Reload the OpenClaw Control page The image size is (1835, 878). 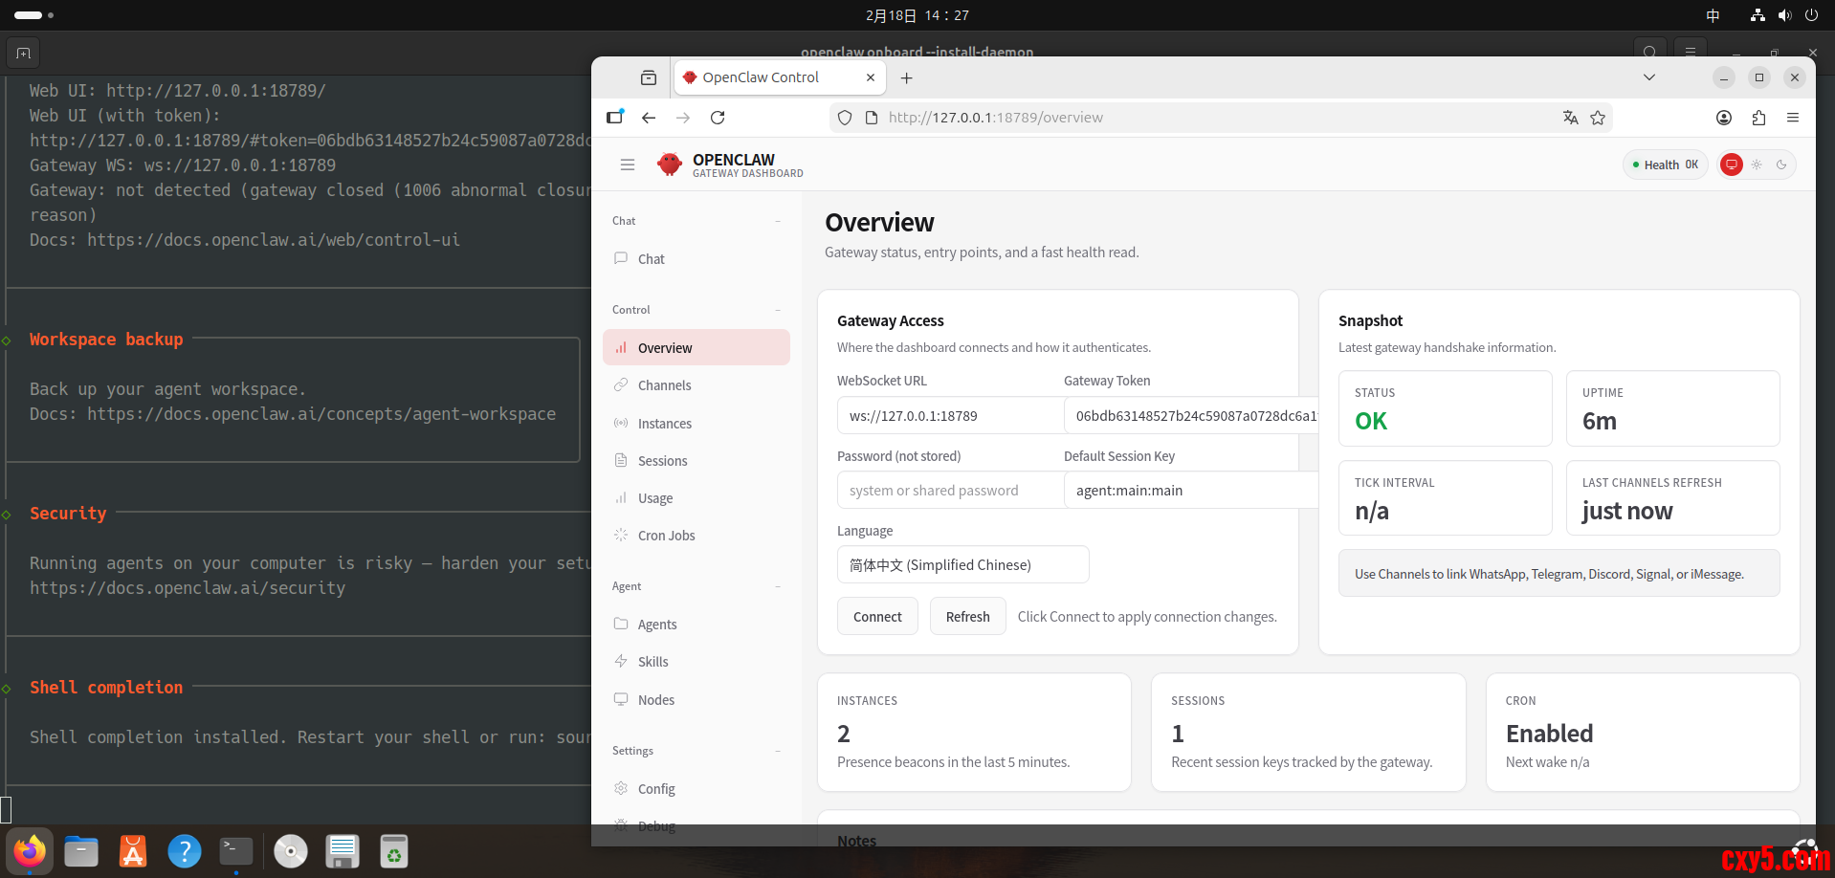point(718,118)
